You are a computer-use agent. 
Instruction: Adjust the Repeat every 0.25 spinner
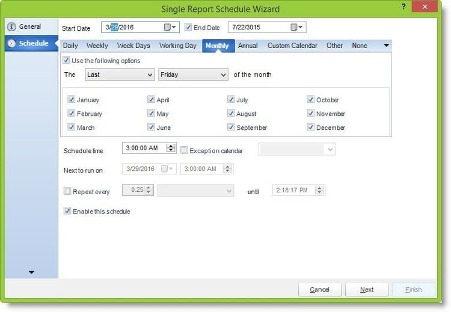pyautogui.click(x=149, y=190)
